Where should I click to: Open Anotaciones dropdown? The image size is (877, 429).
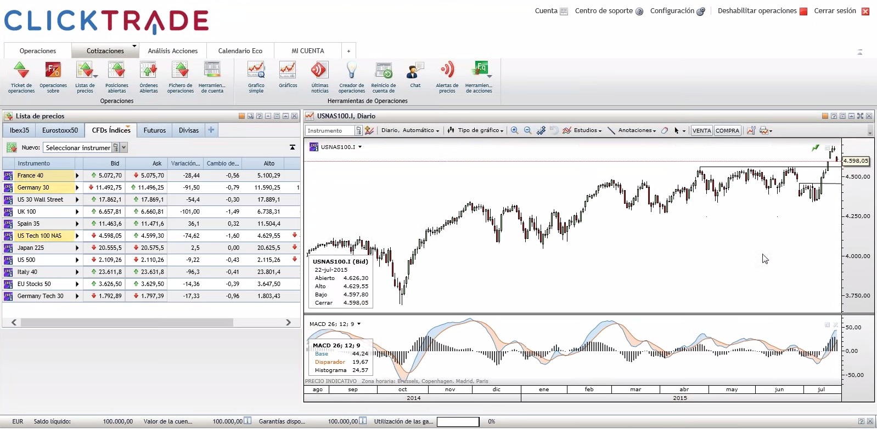(632, 130)
